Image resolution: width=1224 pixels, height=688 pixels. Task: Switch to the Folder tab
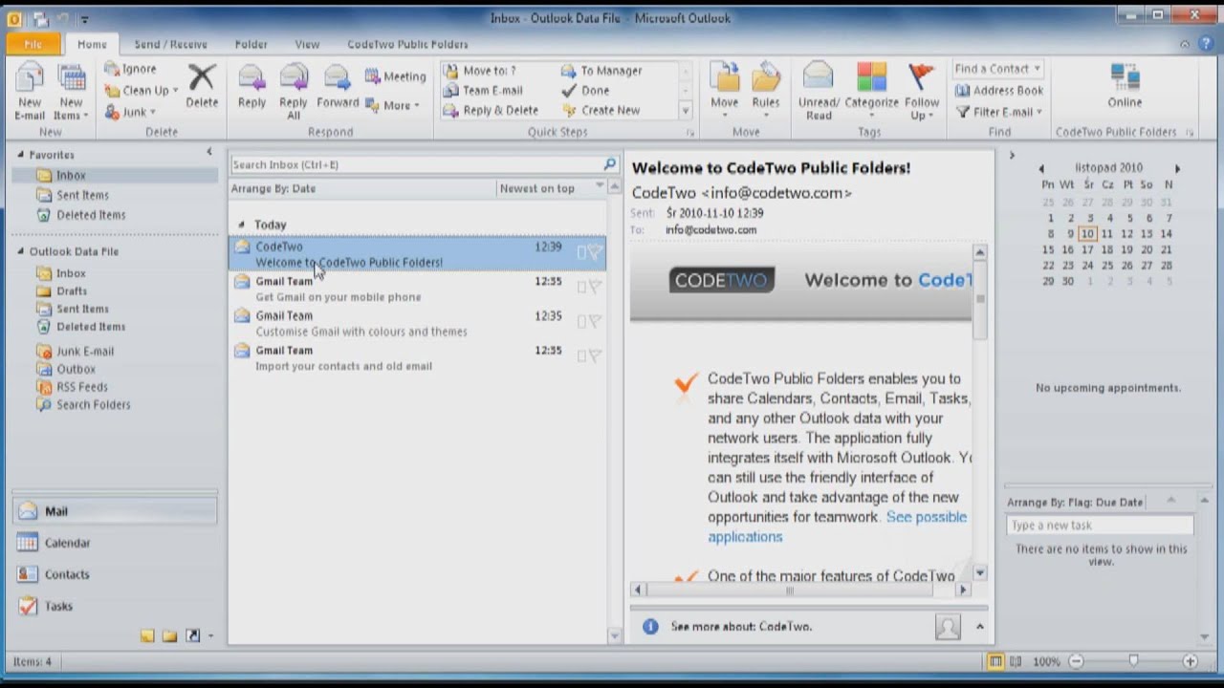251,44
